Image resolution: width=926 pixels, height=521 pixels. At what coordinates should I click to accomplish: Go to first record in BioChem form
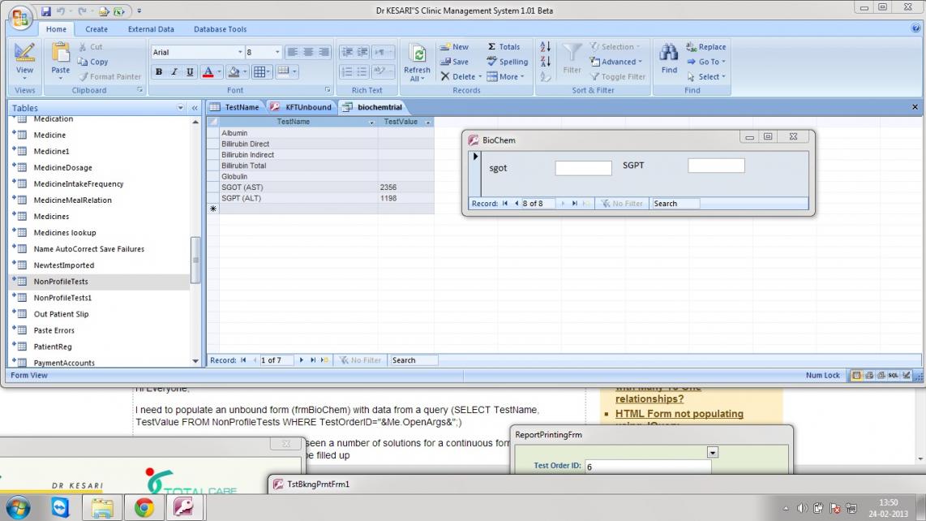coord(505,204)
